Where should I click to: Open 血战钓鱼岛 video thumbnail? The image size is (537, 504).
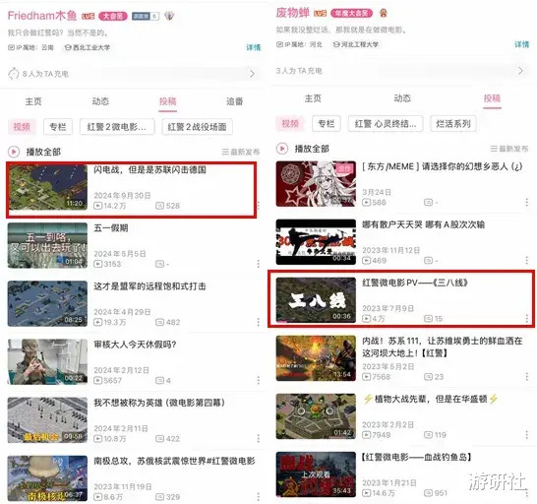click(x=316, y=474)
